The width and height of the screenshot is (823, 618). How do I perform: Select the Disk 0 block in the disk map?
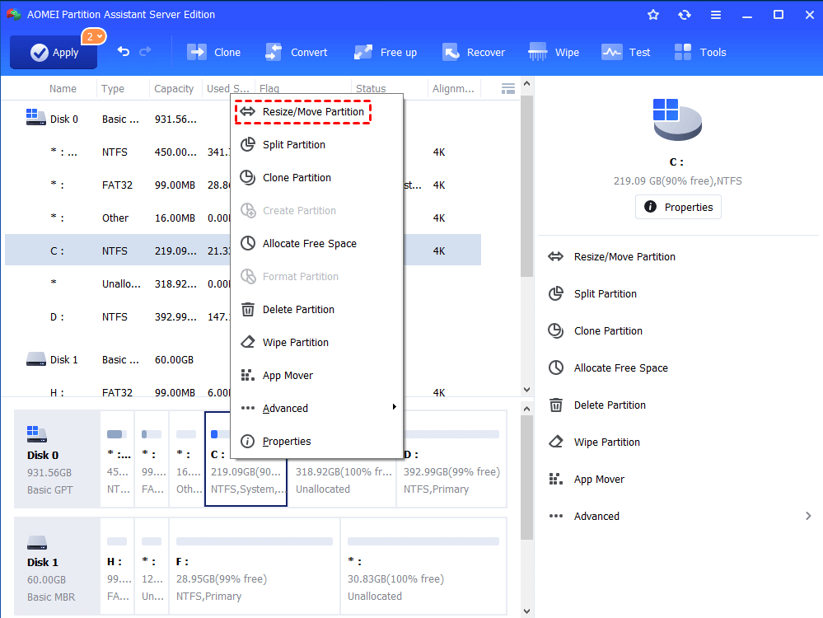point(57,460)
